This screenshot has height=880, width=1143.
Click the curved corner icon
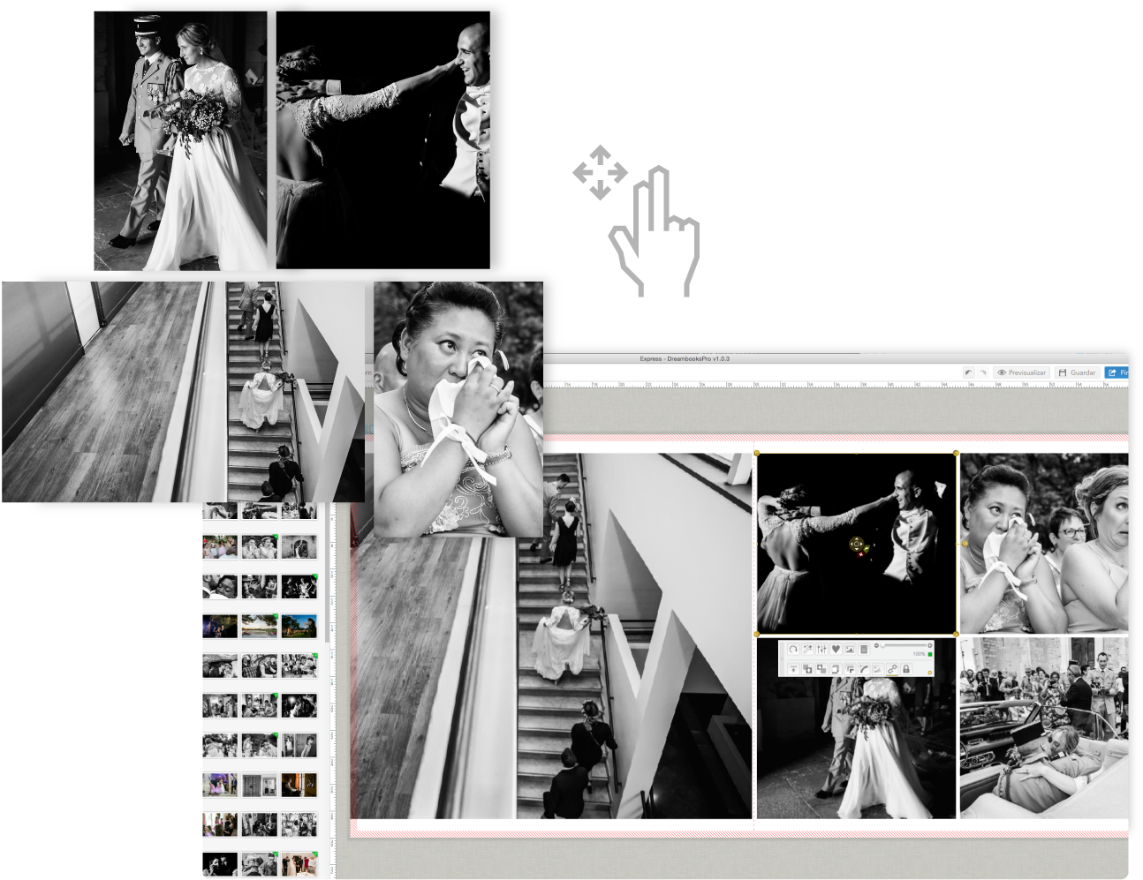(864, 669)
